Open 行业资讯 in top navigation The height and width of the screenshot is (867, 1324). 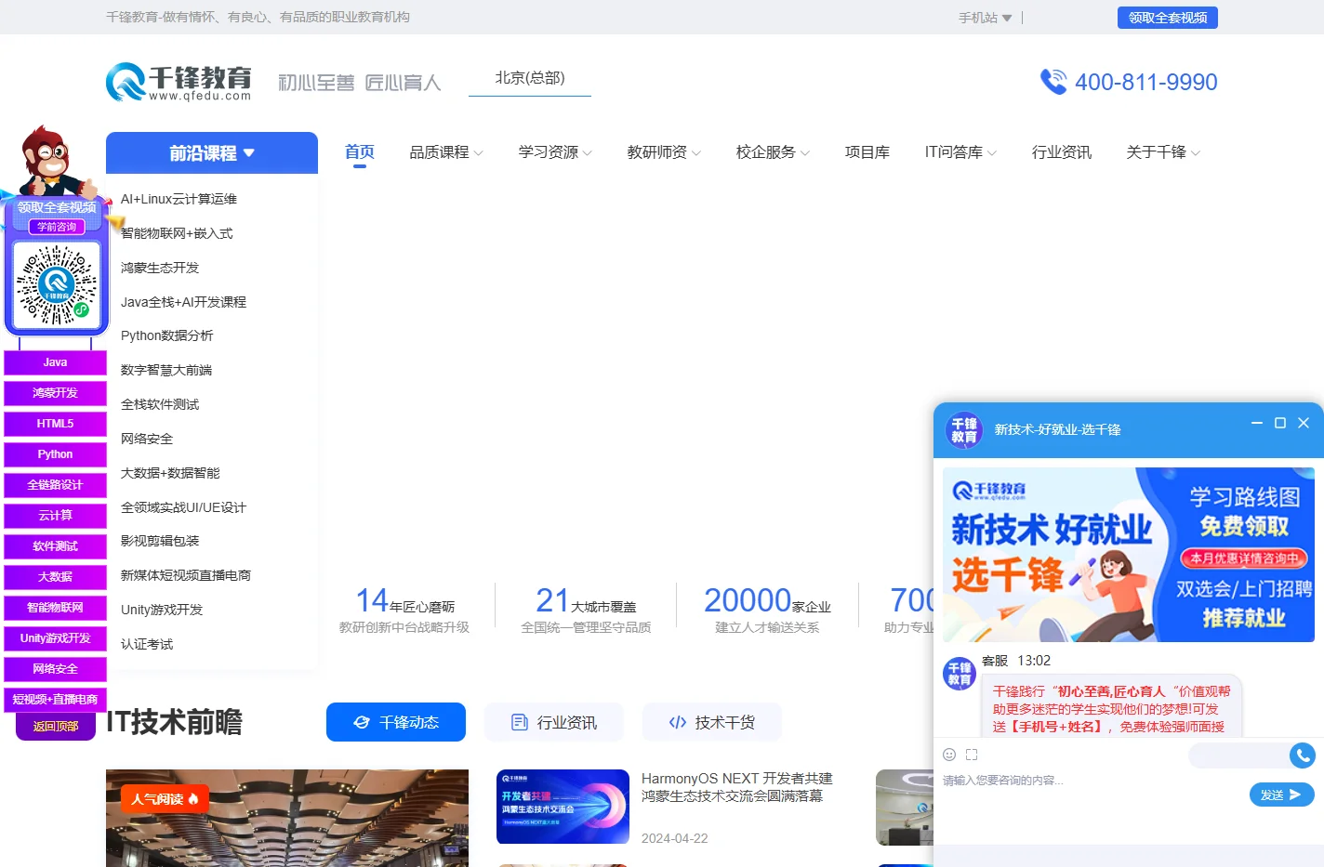point(1062,152)
